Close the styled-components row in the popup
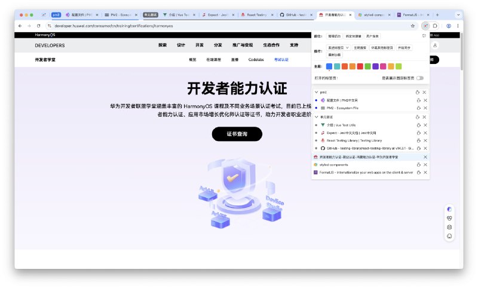The image size is (478, 288). (425, 164)
